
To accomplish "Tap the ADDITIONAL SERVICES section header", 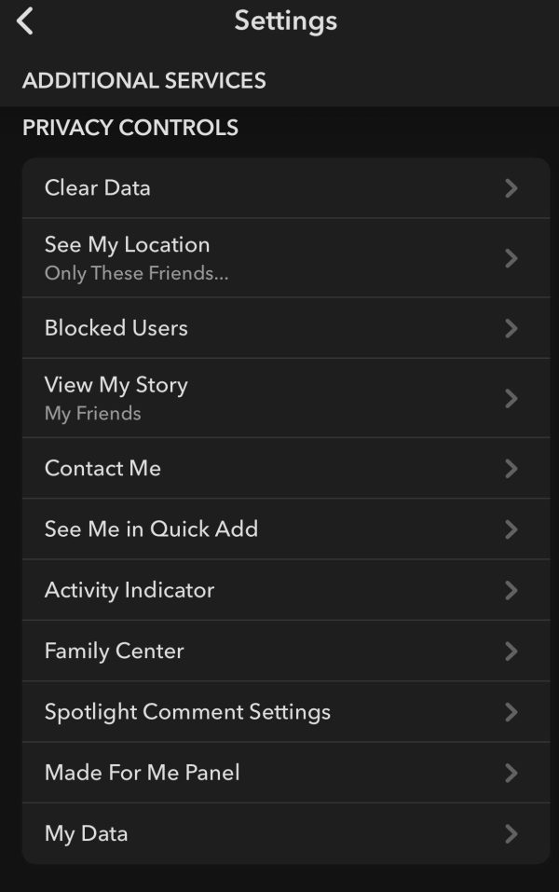I will pyautogui.click(x=143, y=80).
